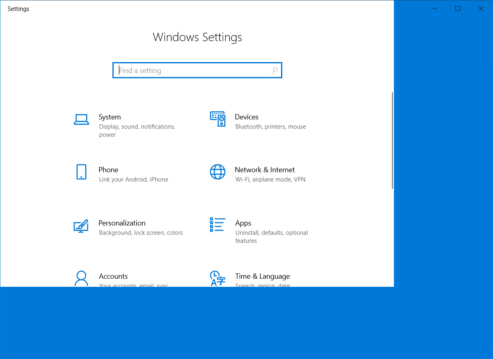Open the Time & Language icon
The width and height of the screenshot is (493, 359).
(218, 278)
